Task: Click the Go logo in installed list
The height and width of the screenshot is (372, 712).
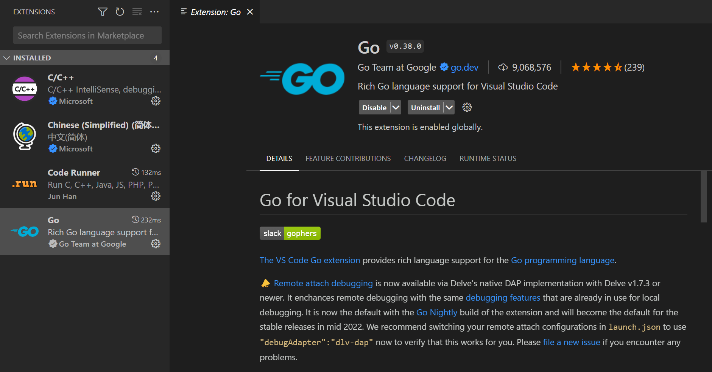Action: (x=25, y=232)
